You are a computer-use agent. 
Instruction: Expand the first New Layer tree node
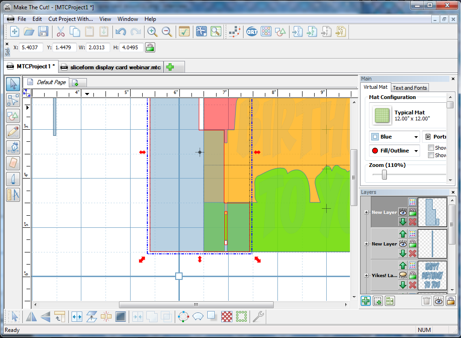(366, 212)
